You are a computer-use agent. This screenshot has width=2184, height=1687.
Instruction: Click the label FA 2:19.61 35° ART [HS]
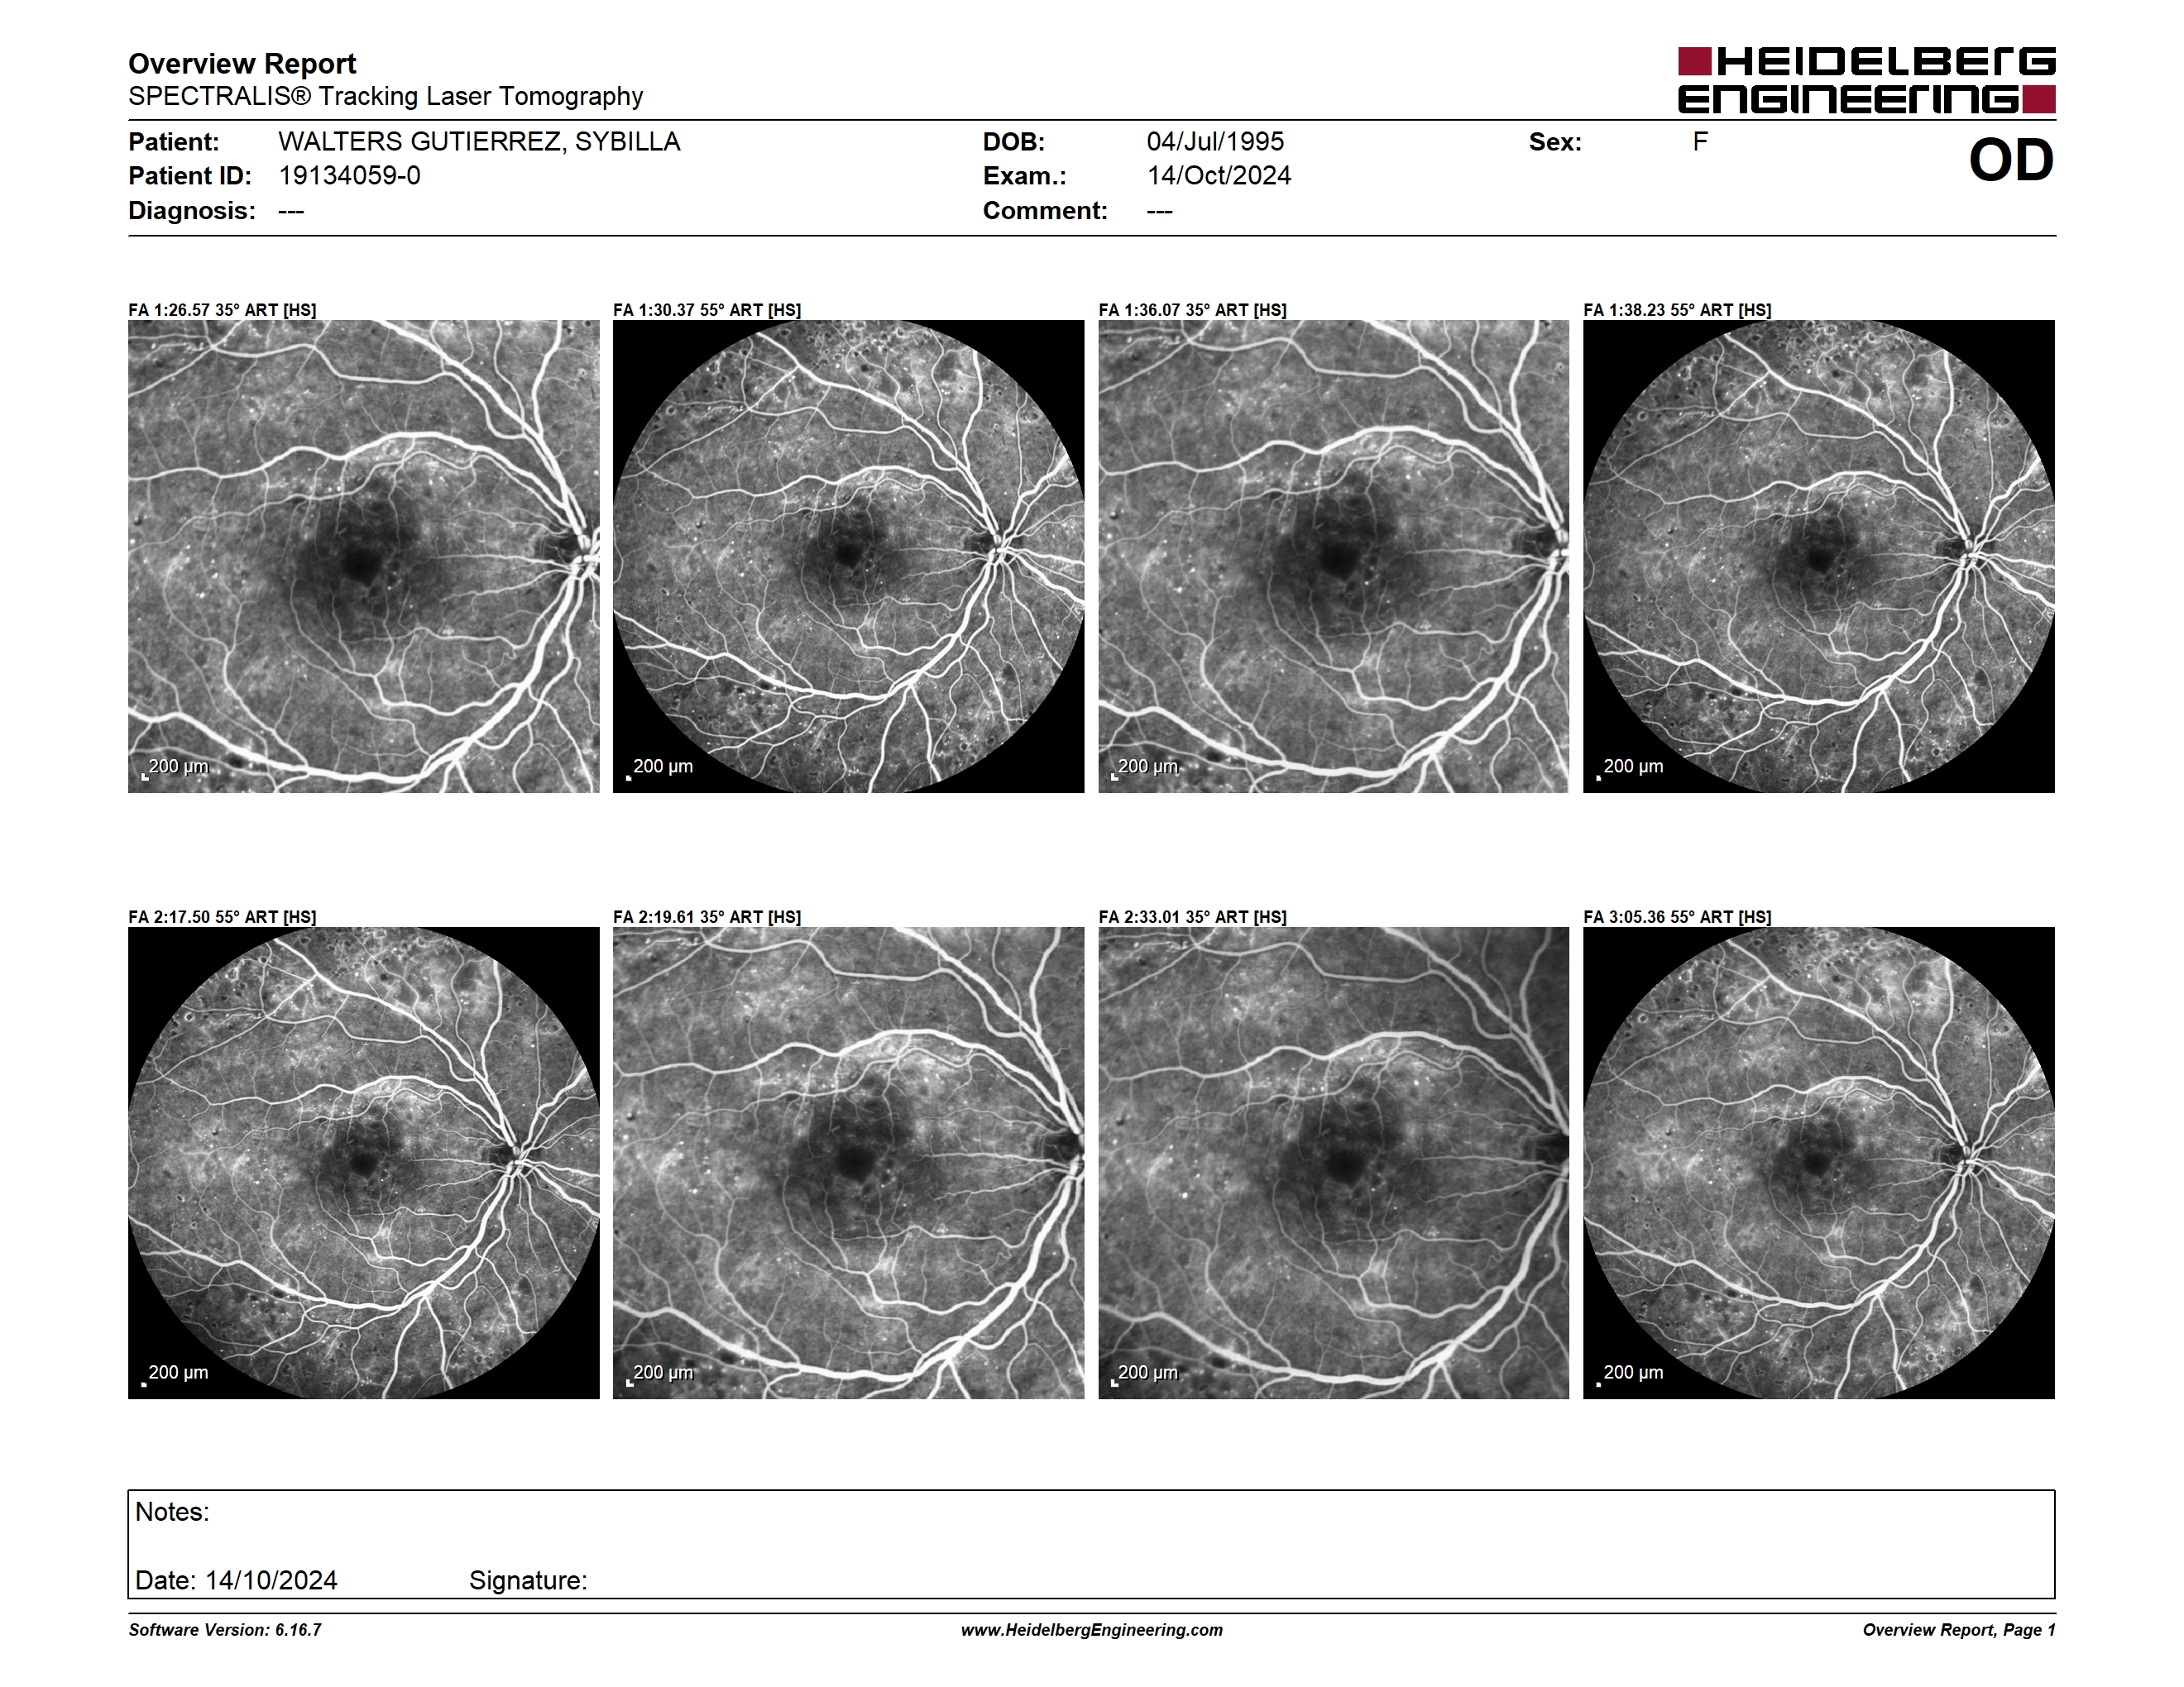tap(707, 916)
